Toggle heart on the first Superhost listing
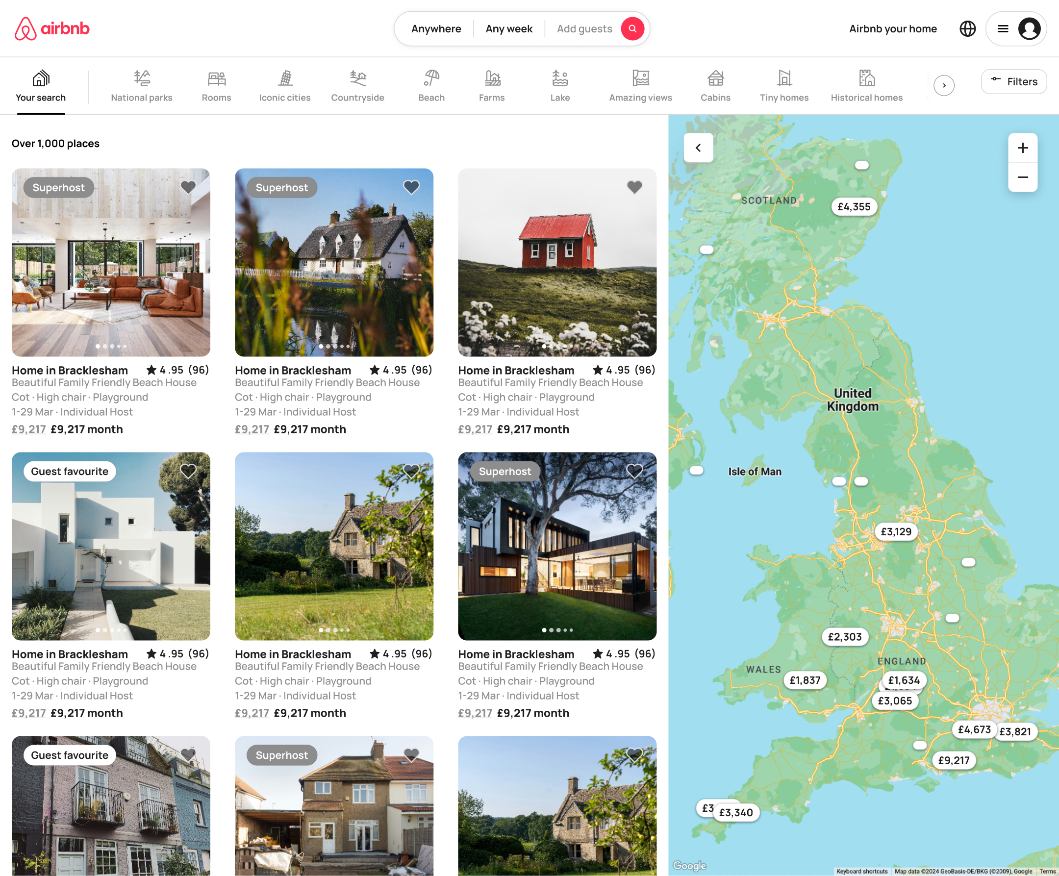Image resolution: width=1059 pixels, height=876 pixels. click(x=188, y=187)
